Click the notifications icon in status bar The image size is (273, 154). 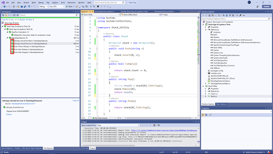pyautogui.click(x=269, y=152)
